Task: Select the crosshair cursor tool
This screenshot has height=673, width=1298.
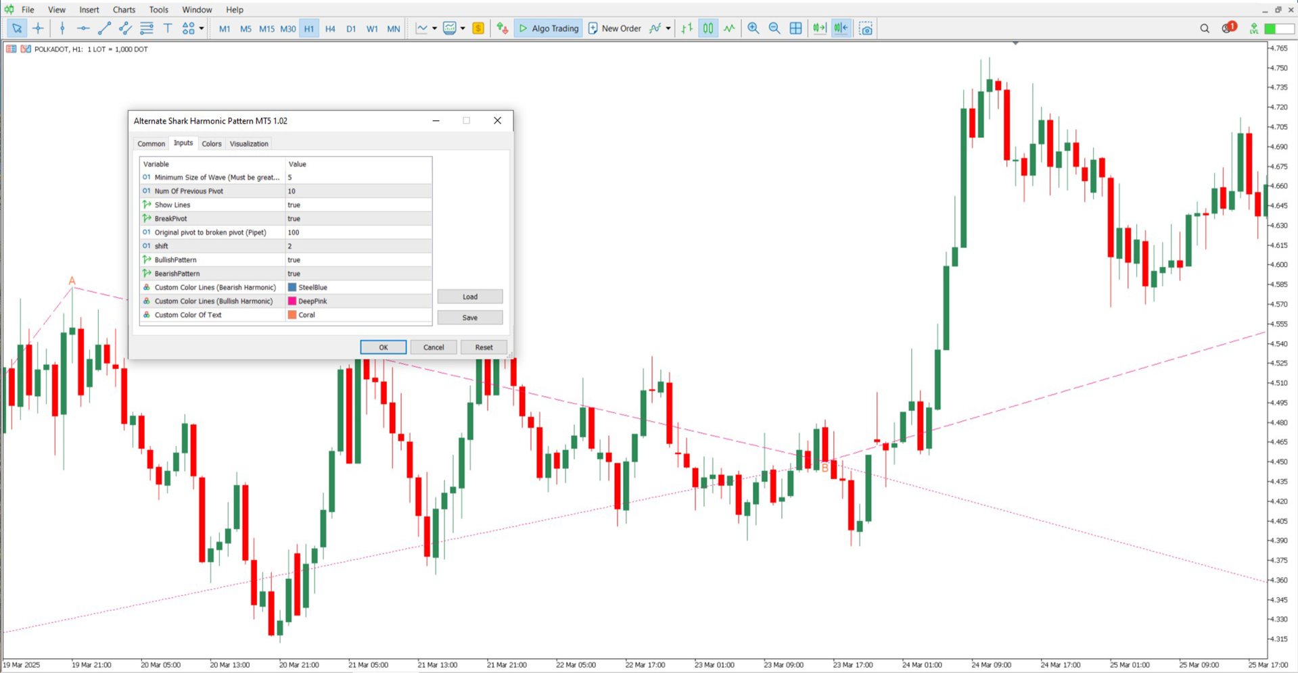Action: click(x=38, y=28)
